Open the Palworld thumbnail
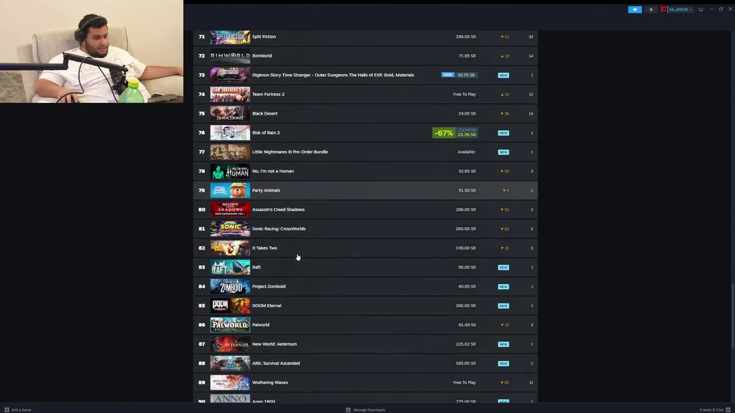 point(230,325)
